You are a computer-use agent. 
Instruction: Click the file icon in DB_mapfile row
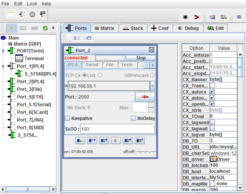click(212, 184)
